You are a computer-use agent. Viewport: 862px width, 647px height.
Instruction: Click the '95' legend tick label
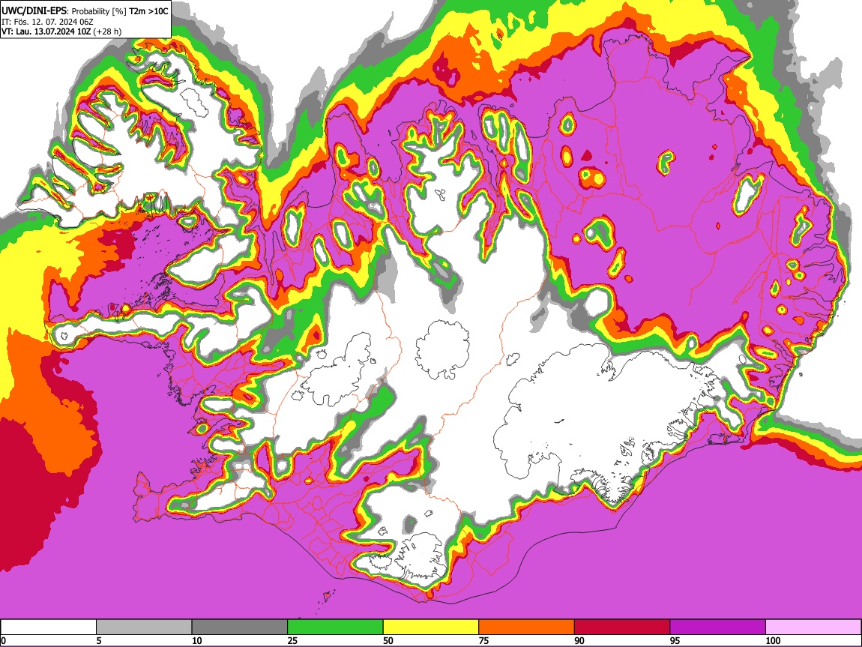[x=675, y=640]
